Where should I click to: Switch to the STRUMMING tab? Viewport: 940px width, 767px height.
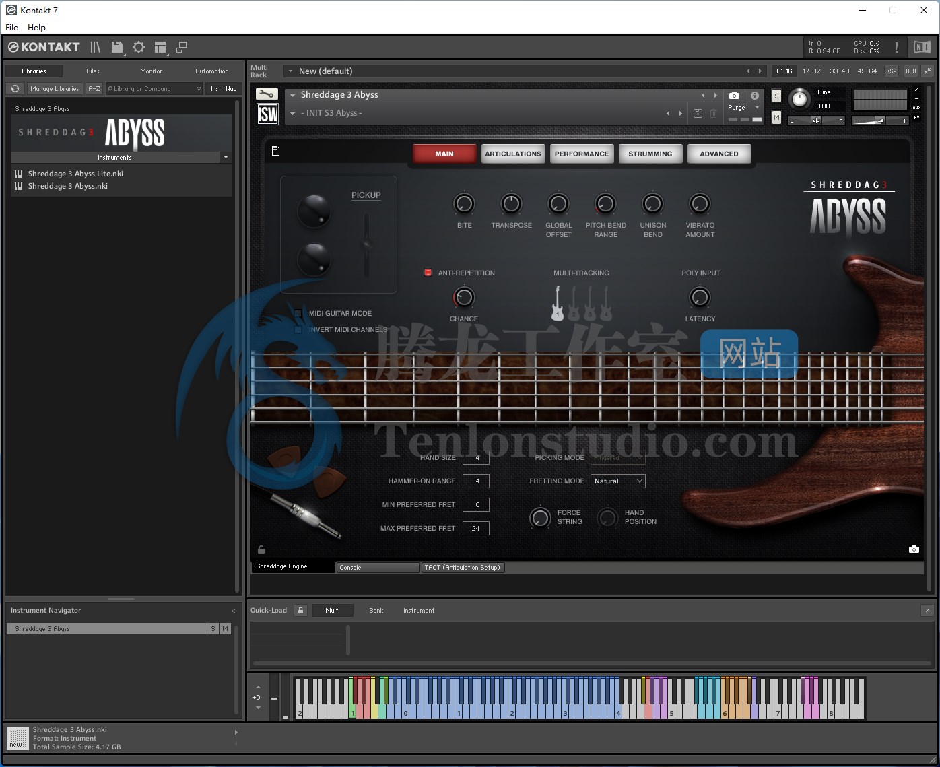click(x=650, y=154)
